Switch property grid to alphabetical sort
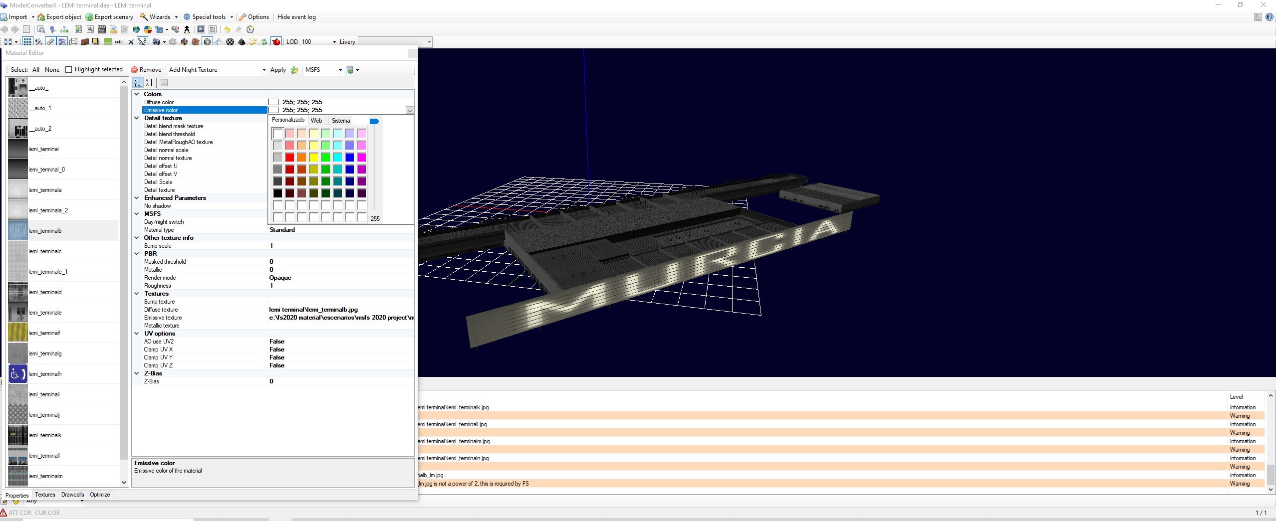 149,83
